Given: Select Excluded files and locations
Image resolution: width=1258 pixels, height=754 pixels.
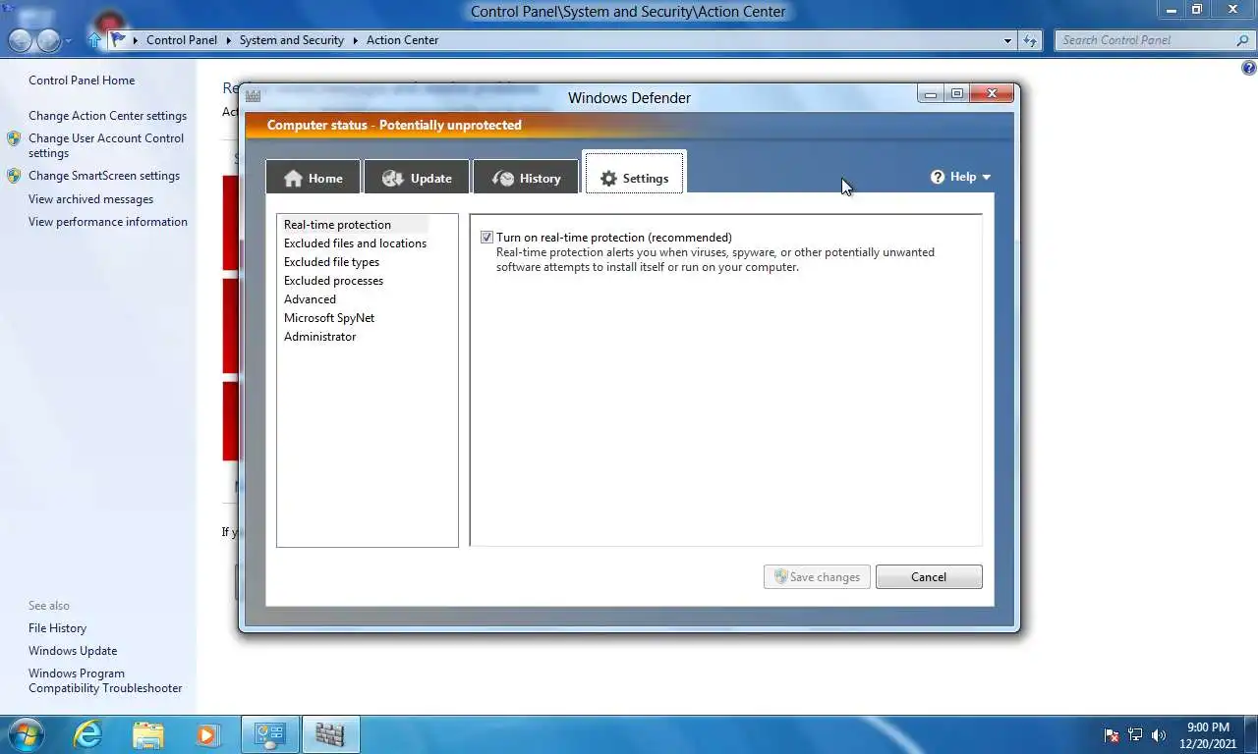Looking at the screenshot, I should coord(355,243).
